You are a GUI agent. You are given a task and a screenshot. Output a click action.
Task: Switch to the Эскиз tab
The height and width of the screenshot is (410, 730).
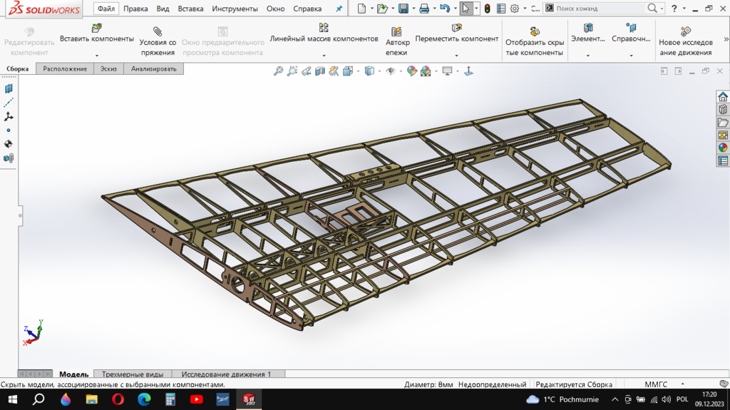click(x=108, y=68)
